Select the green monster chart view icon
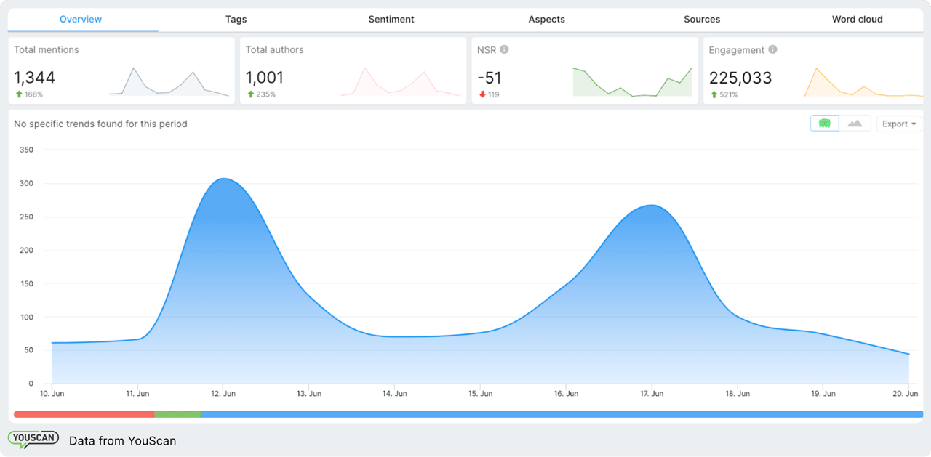Image resolution: width=931 pixels, height=457 pixels. 824,123
